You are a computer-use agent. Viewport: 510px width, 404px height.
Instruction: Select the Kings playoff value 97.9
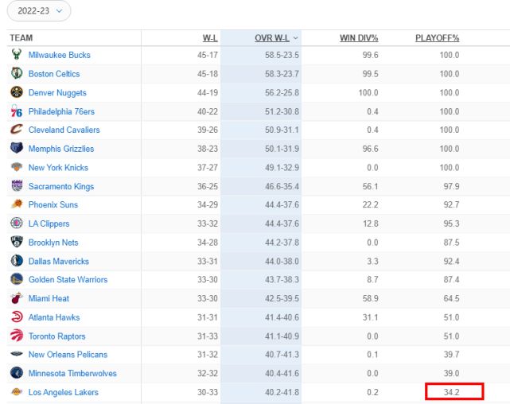coord(451,186)
